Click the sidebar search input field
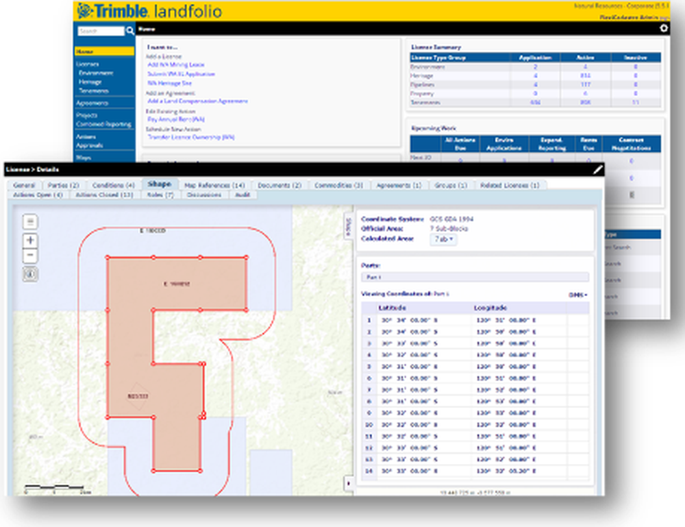 point(101,31)
